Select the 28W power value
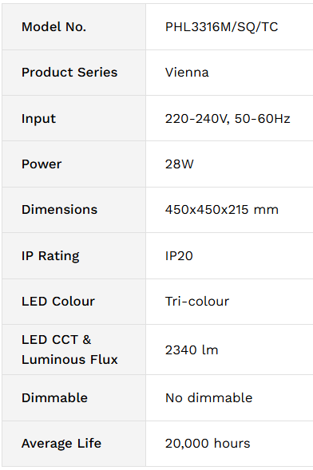 pyautogui.click(x=180, y=164)
